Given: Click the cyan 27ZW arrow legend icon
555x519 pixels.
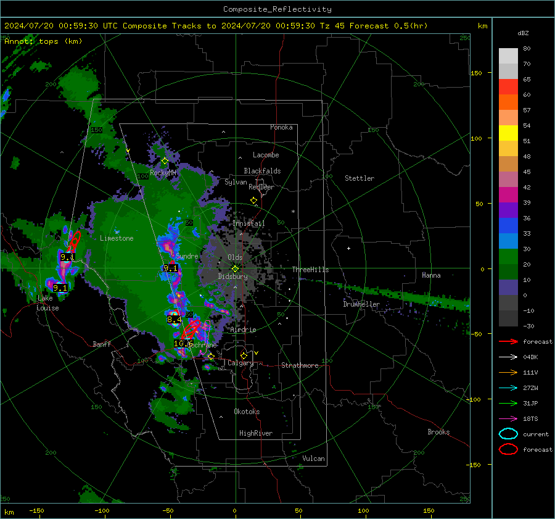Looking at the screenshot, I should point(508,388).
